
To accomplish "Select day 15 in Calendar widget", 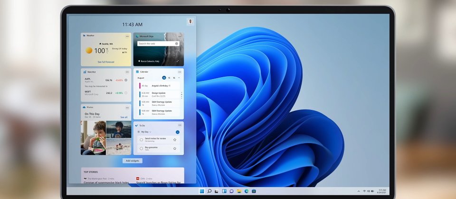I will 169,78.
